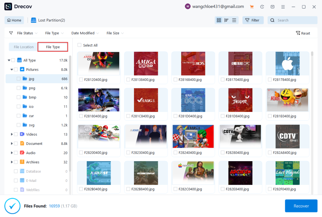322x217 pixels.
Task: Select the File Type tab
Action: [x=53, y=47]
